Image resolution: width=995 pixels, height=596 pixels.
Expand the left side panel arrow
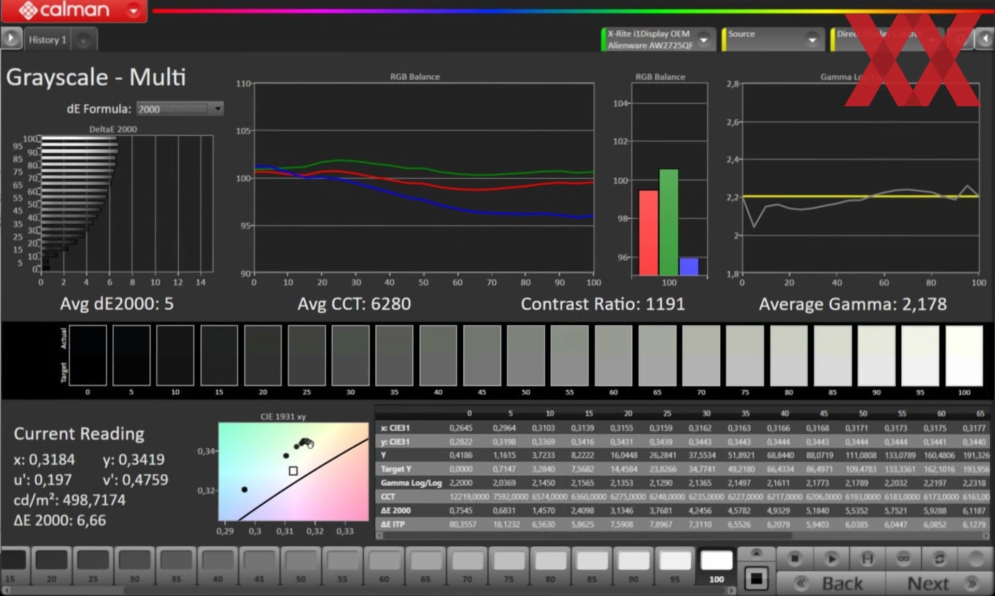click(x=11, y=38)
